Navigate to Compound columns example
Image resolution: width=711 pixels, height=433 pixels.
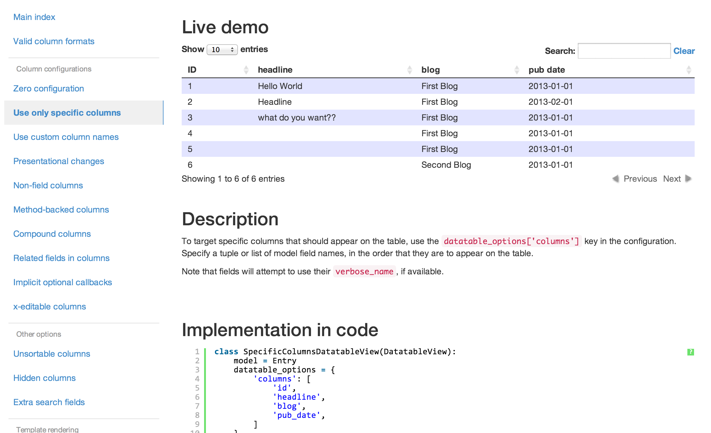(x=52, y=234)
